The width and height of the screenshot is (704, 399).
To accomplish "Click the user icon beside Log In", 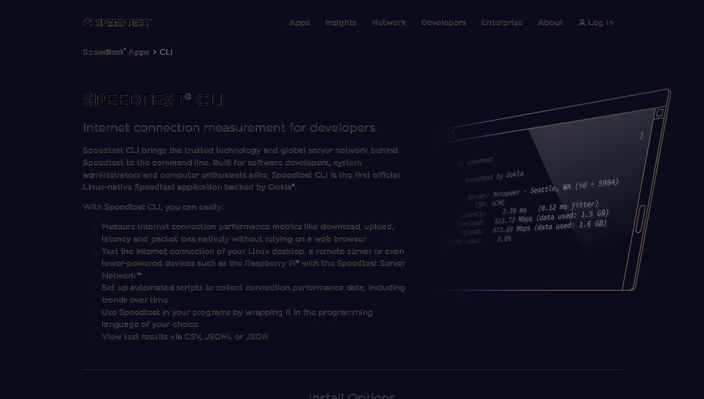I will (x=582, y=22).
